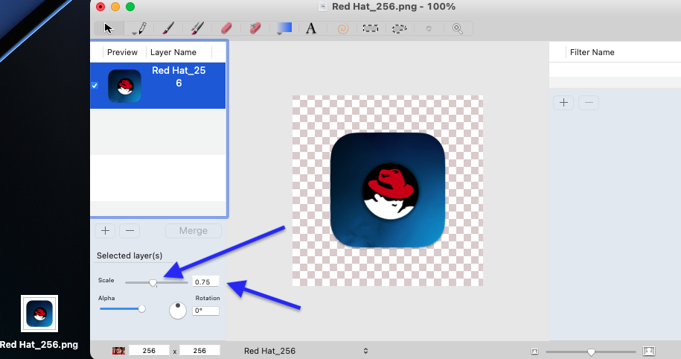The height and width of the screenshot is (359, 681).
Task: Add a new layer with plus button
Action: [x=105, y=230]
